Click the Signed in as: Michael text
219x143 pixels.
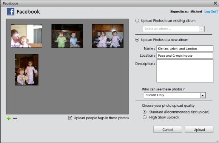pos(186,12)
